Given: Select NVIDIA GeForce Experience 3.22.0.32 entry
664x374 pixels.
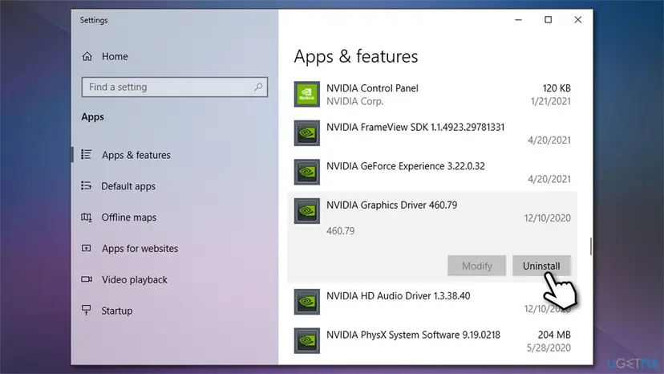Looking at the screenshot, I should tap(405, 166).
